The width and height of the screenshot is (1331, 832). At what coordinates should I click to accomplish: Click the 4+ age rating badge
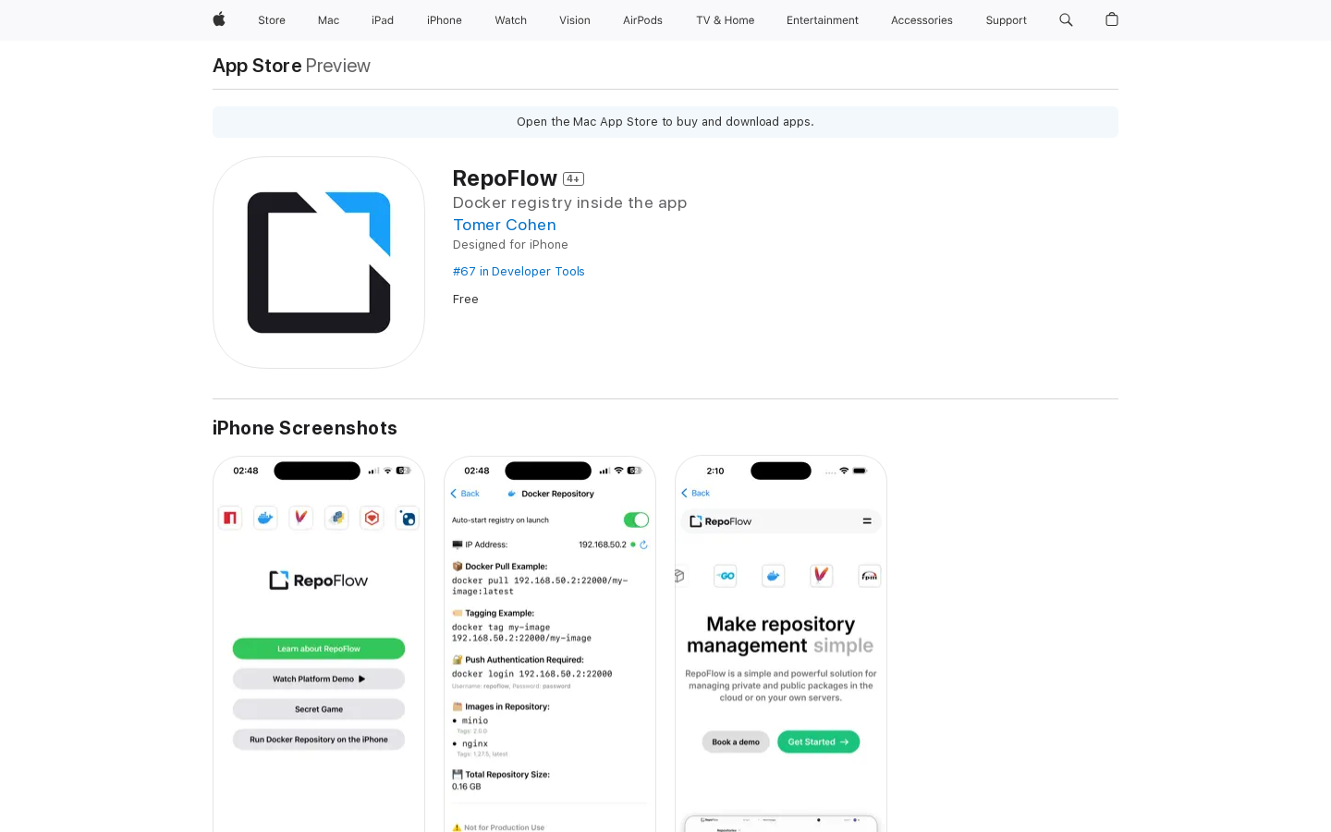point(573,179)
